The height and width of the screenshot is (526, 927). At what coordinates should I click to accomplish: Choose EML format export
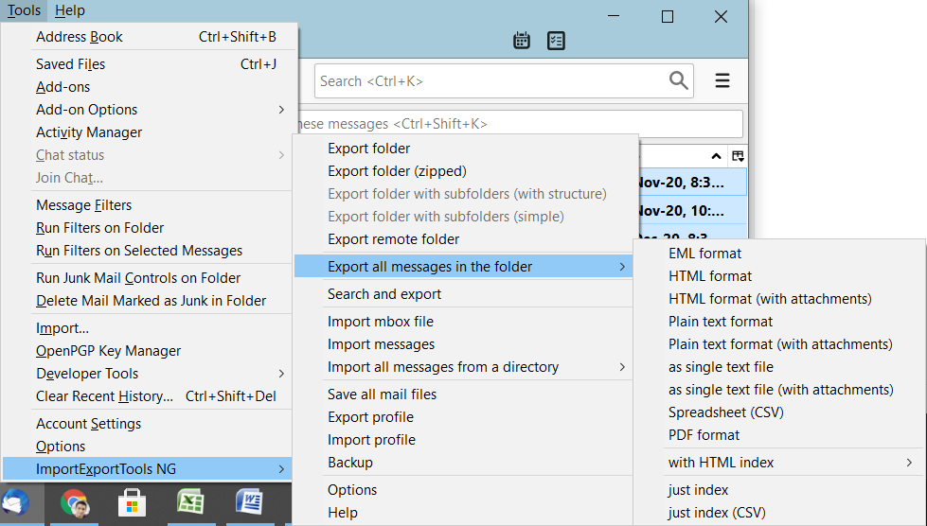778,254
